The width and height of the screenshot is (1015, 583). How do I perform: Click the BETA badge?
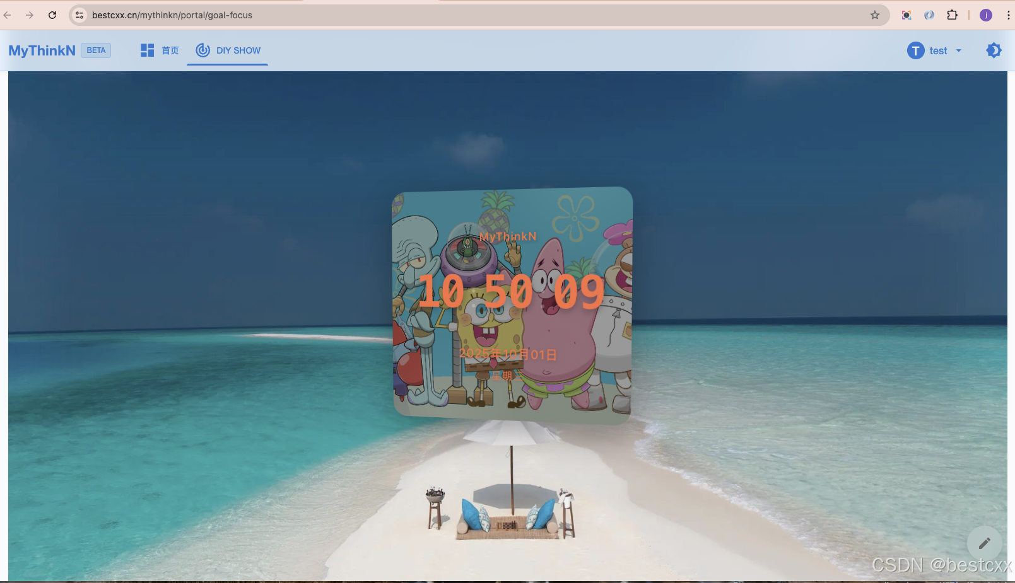96,50
